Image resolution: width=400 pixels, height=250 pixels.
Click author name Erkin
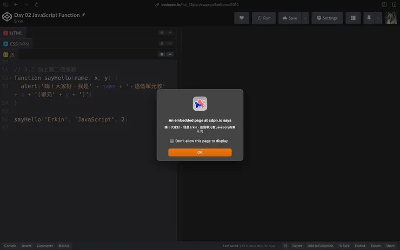point(18,21)
